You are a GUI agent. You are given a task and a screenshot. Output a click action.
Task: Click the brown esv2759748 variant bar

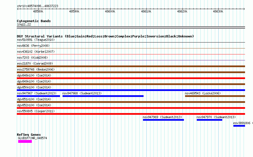pyautogui.click(x=131, y=72)
